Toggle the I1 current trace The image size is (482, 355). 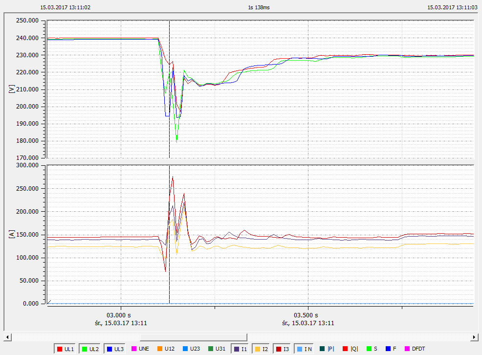[x=241, y=349]
